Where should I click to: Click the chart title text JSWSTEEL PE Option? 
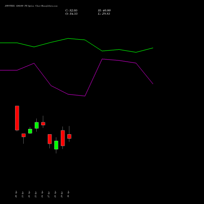(31, 6)
